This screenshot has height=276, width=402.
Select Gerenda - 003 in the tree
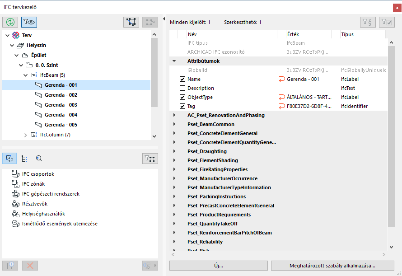coord(61,105)
